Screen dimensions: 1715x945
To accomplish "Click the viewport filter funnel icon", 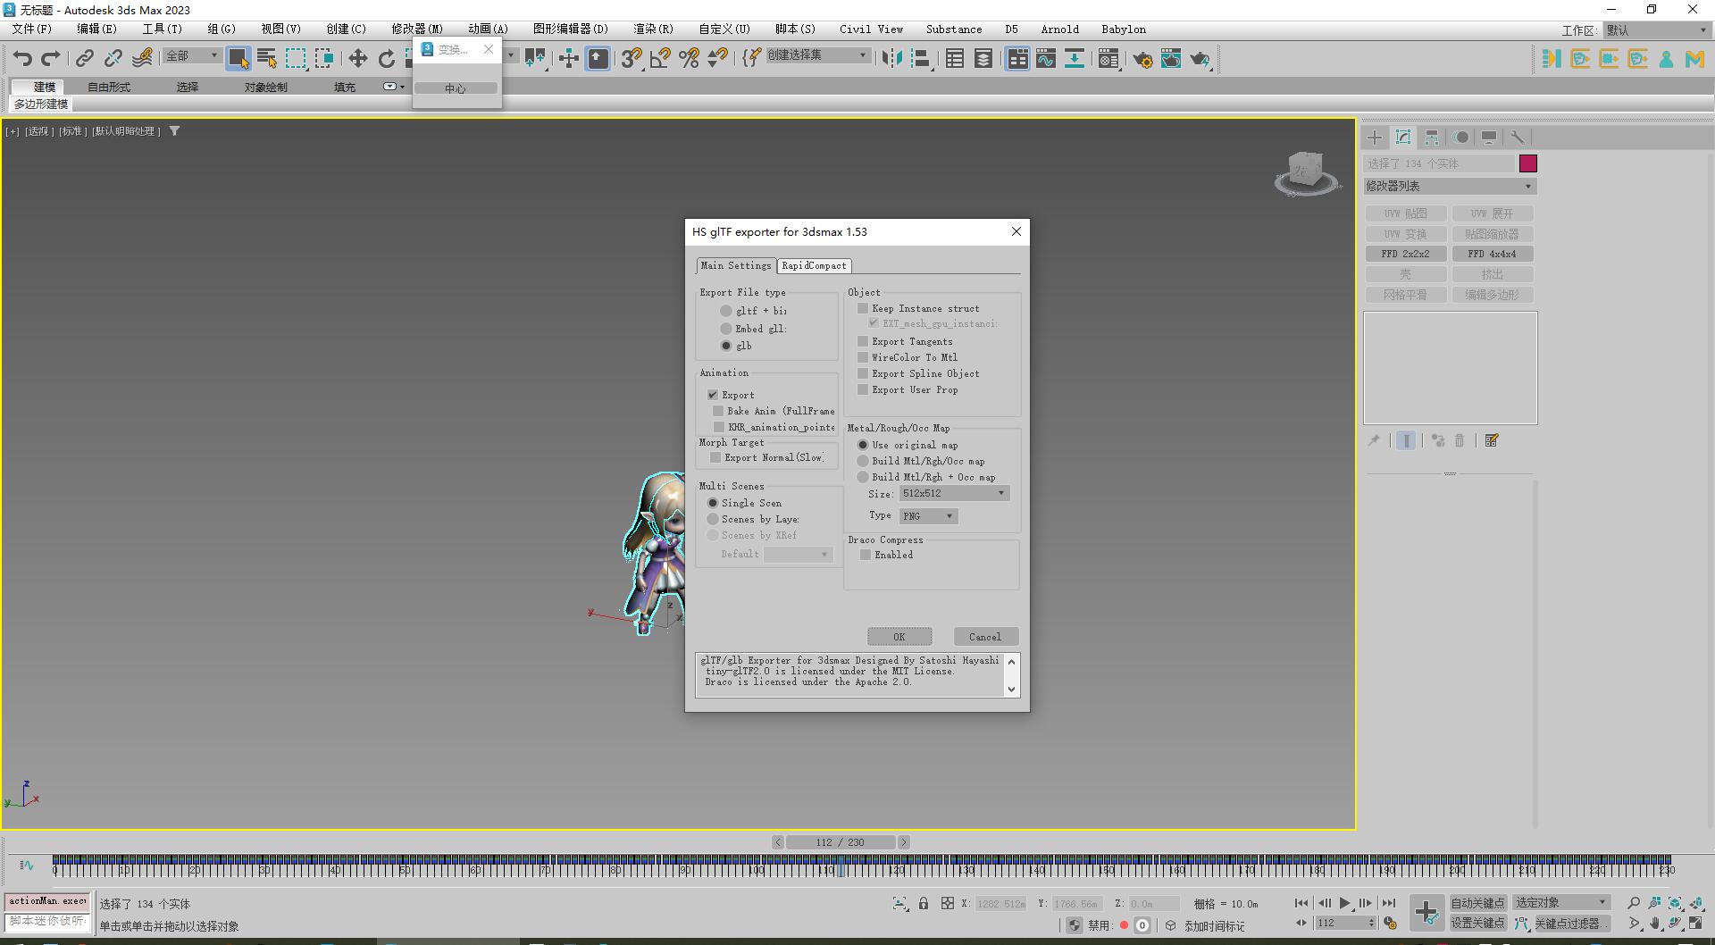I will [175, 130].
